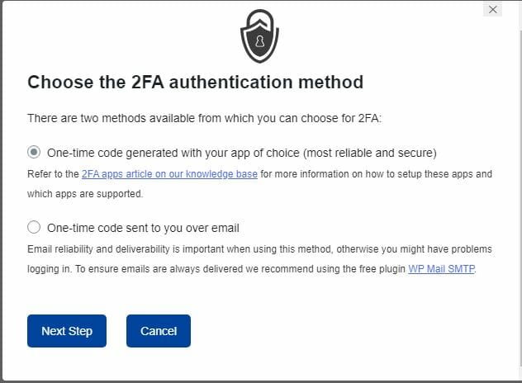Open the WP Mail SMTP plugin link
The width and height of the screenshot is (522, 383).
point(441,269)
